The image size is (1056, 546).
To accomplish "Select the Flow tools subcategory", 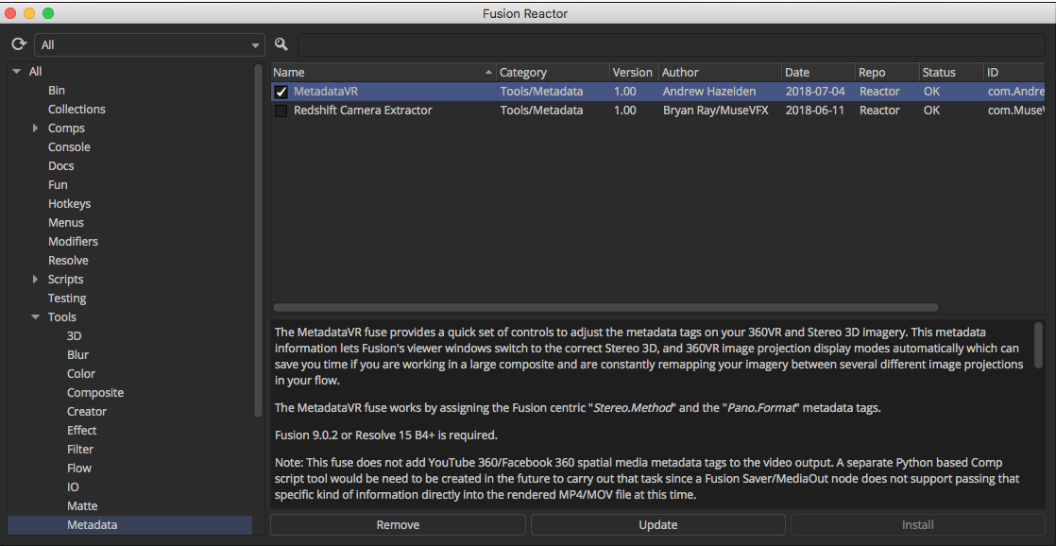I will tap(78, 468).
